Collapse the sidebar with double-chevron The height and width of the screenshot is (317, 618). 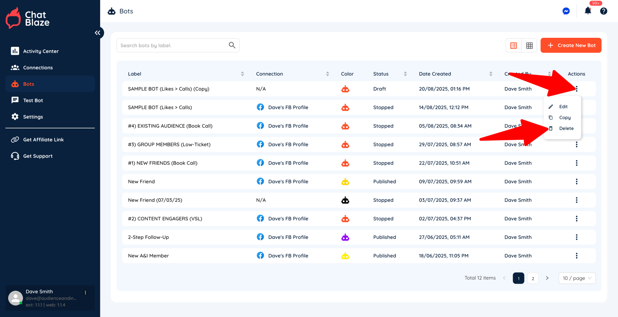pyautogui.click(x=97, y=33)
